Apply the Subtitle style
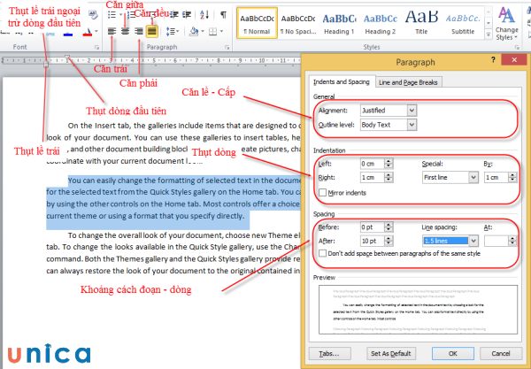531x369 pixels. [x=463, y=23]
